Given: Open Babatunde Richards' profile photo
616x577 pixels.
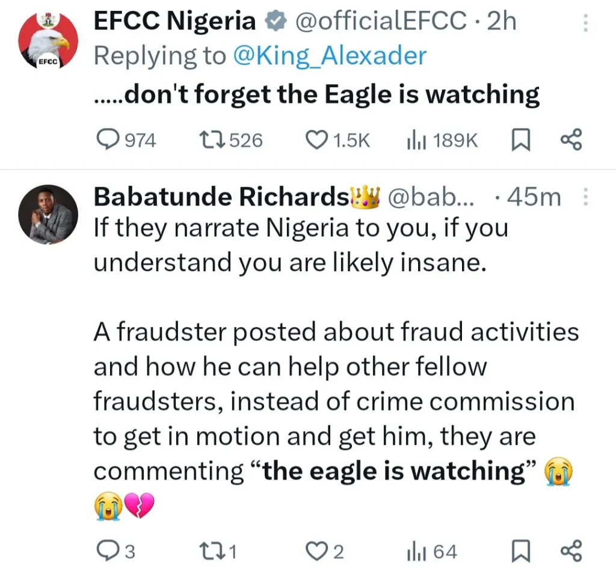Looking at the screenshot, I should pos(48,214).
